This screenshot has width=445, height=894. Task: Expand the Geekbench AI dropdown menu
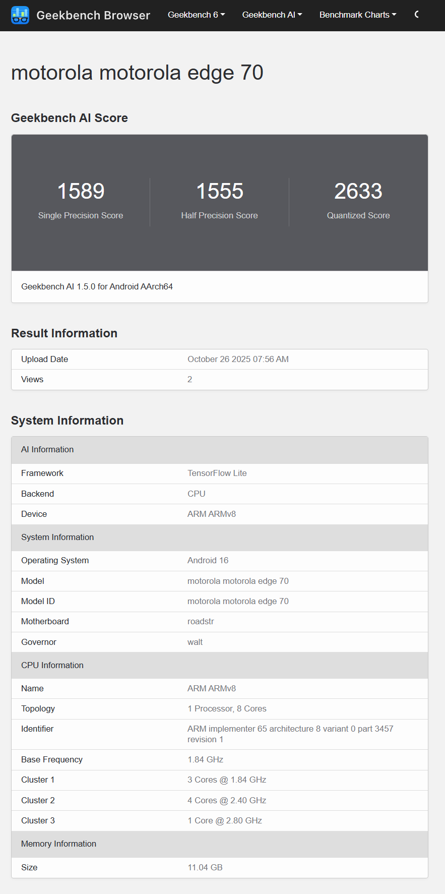272,15
